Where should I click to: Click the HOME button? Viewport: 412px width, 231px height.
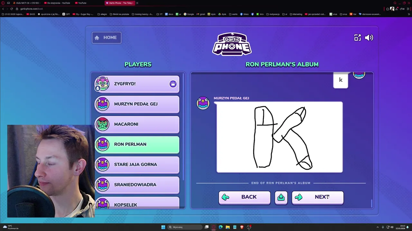pyautogui.click(x=107, y=38)
